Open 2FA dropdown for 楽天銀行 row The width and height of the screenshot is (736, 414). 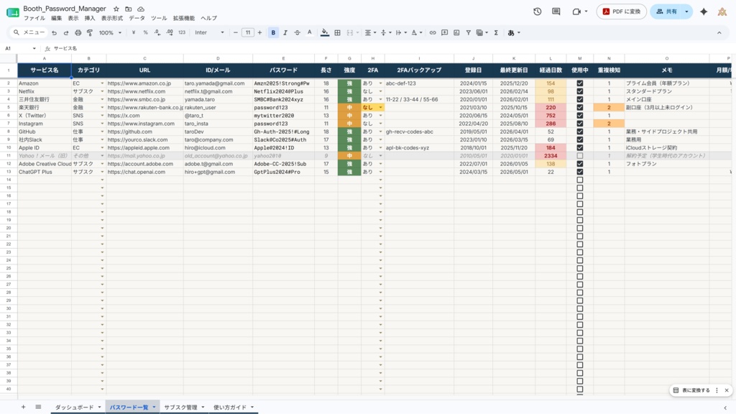click(x=381, y=108)
